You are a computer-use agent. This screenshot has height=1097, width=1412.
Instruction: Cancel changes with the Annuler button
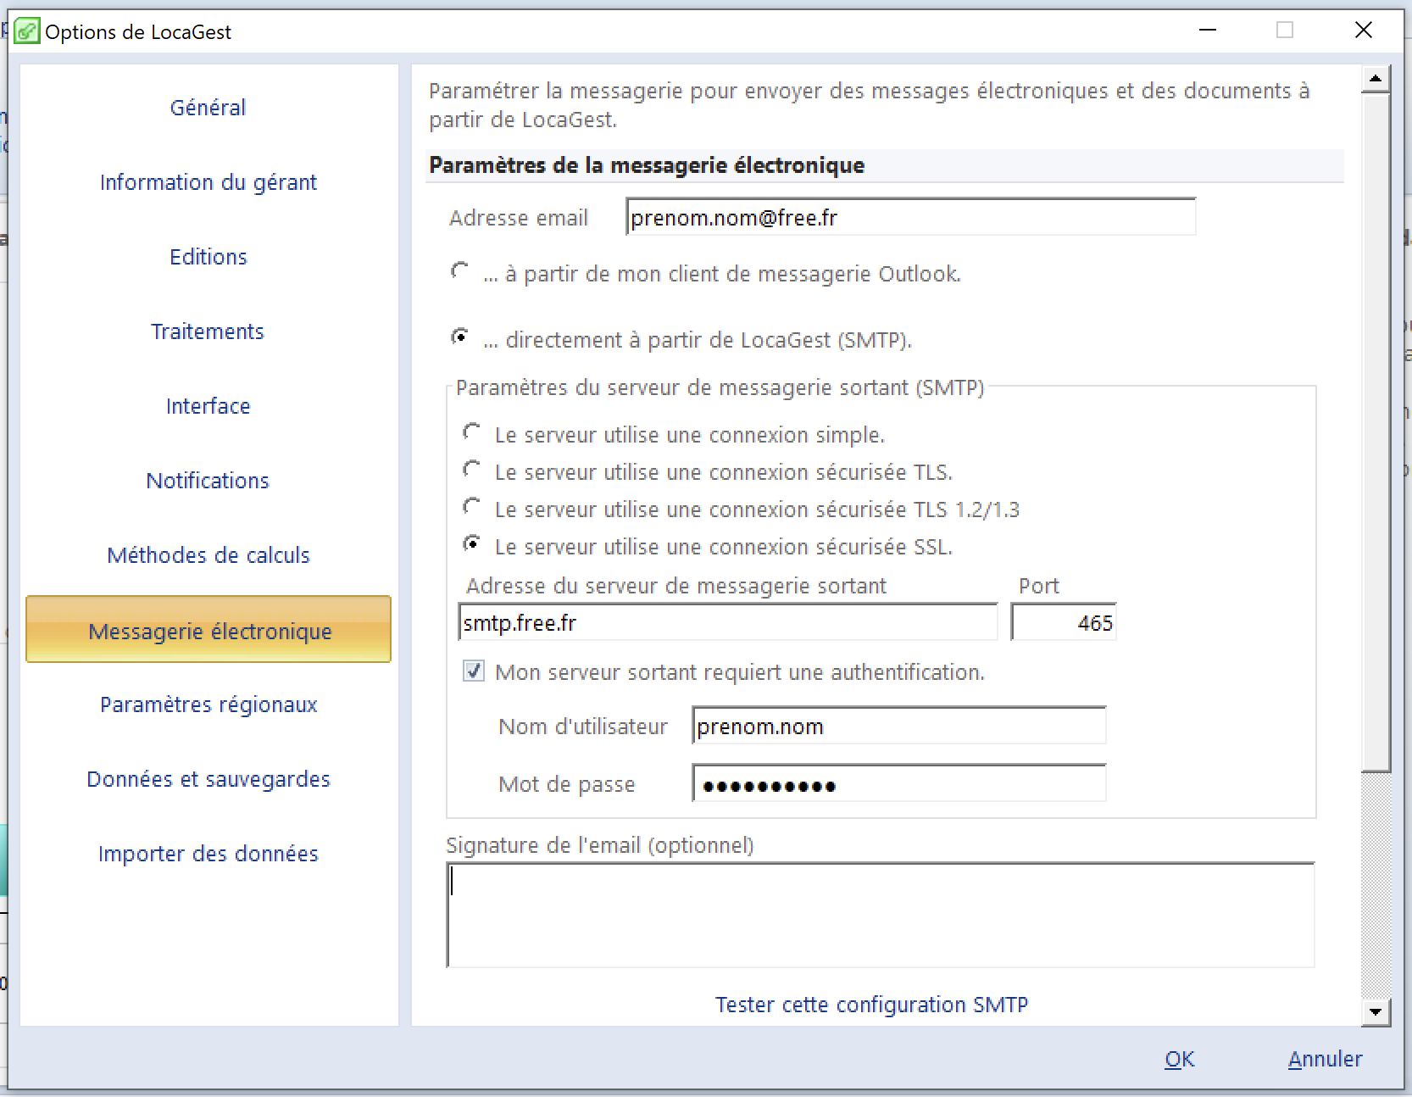click(x=1325, y=1059)
